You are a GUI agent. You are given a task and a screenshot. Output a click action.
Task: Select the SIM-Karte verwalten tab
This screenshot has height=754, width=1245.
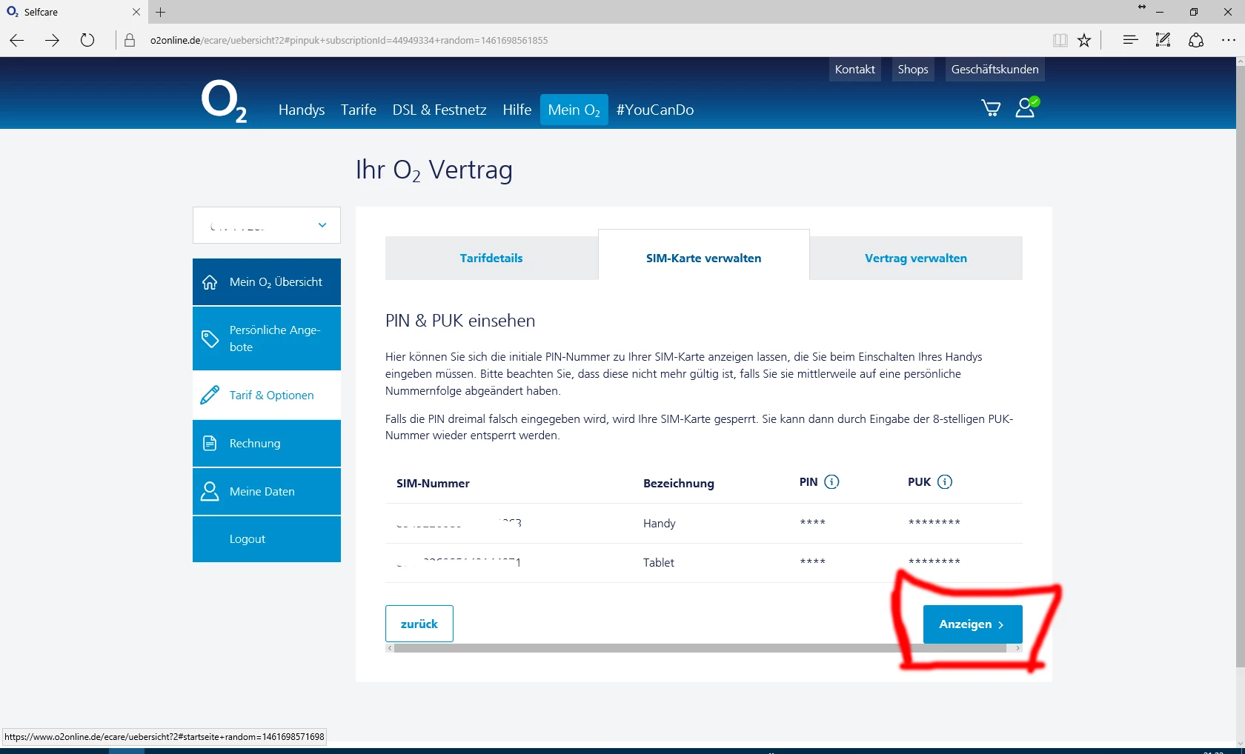pyautogui.click(x=704, y=255)
